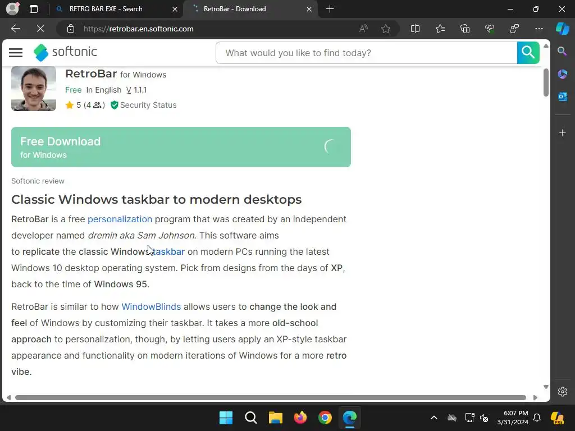Image resolution: width=575 pixels, height=431 pixels.
Task: Click the horizontal scroll right arrow
Action: 535,398
